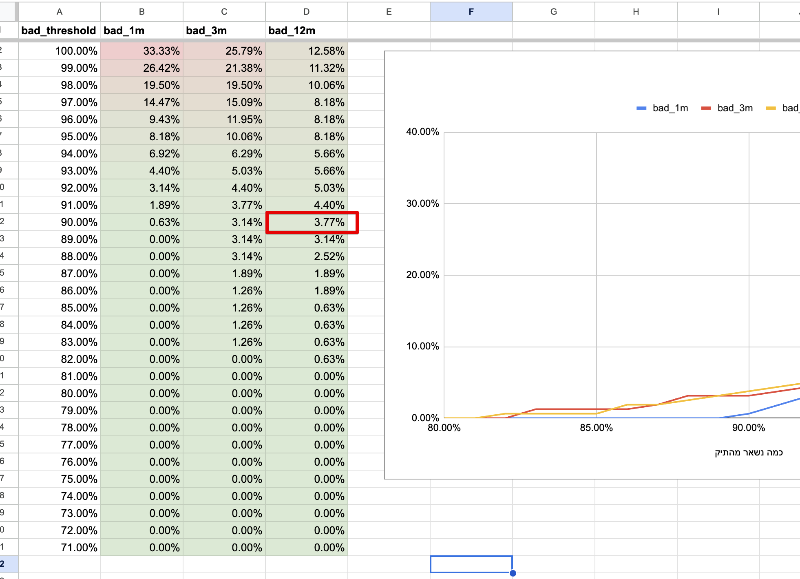Select the bad_12m header cell

pyautogui.click(x=306, y=31)
